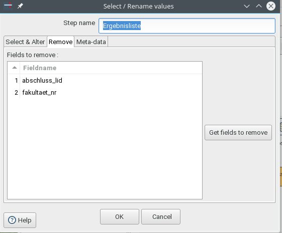Screen dimensions: 282x233
Task: Click the window menu icon in title bar
Action: point(8,6)
